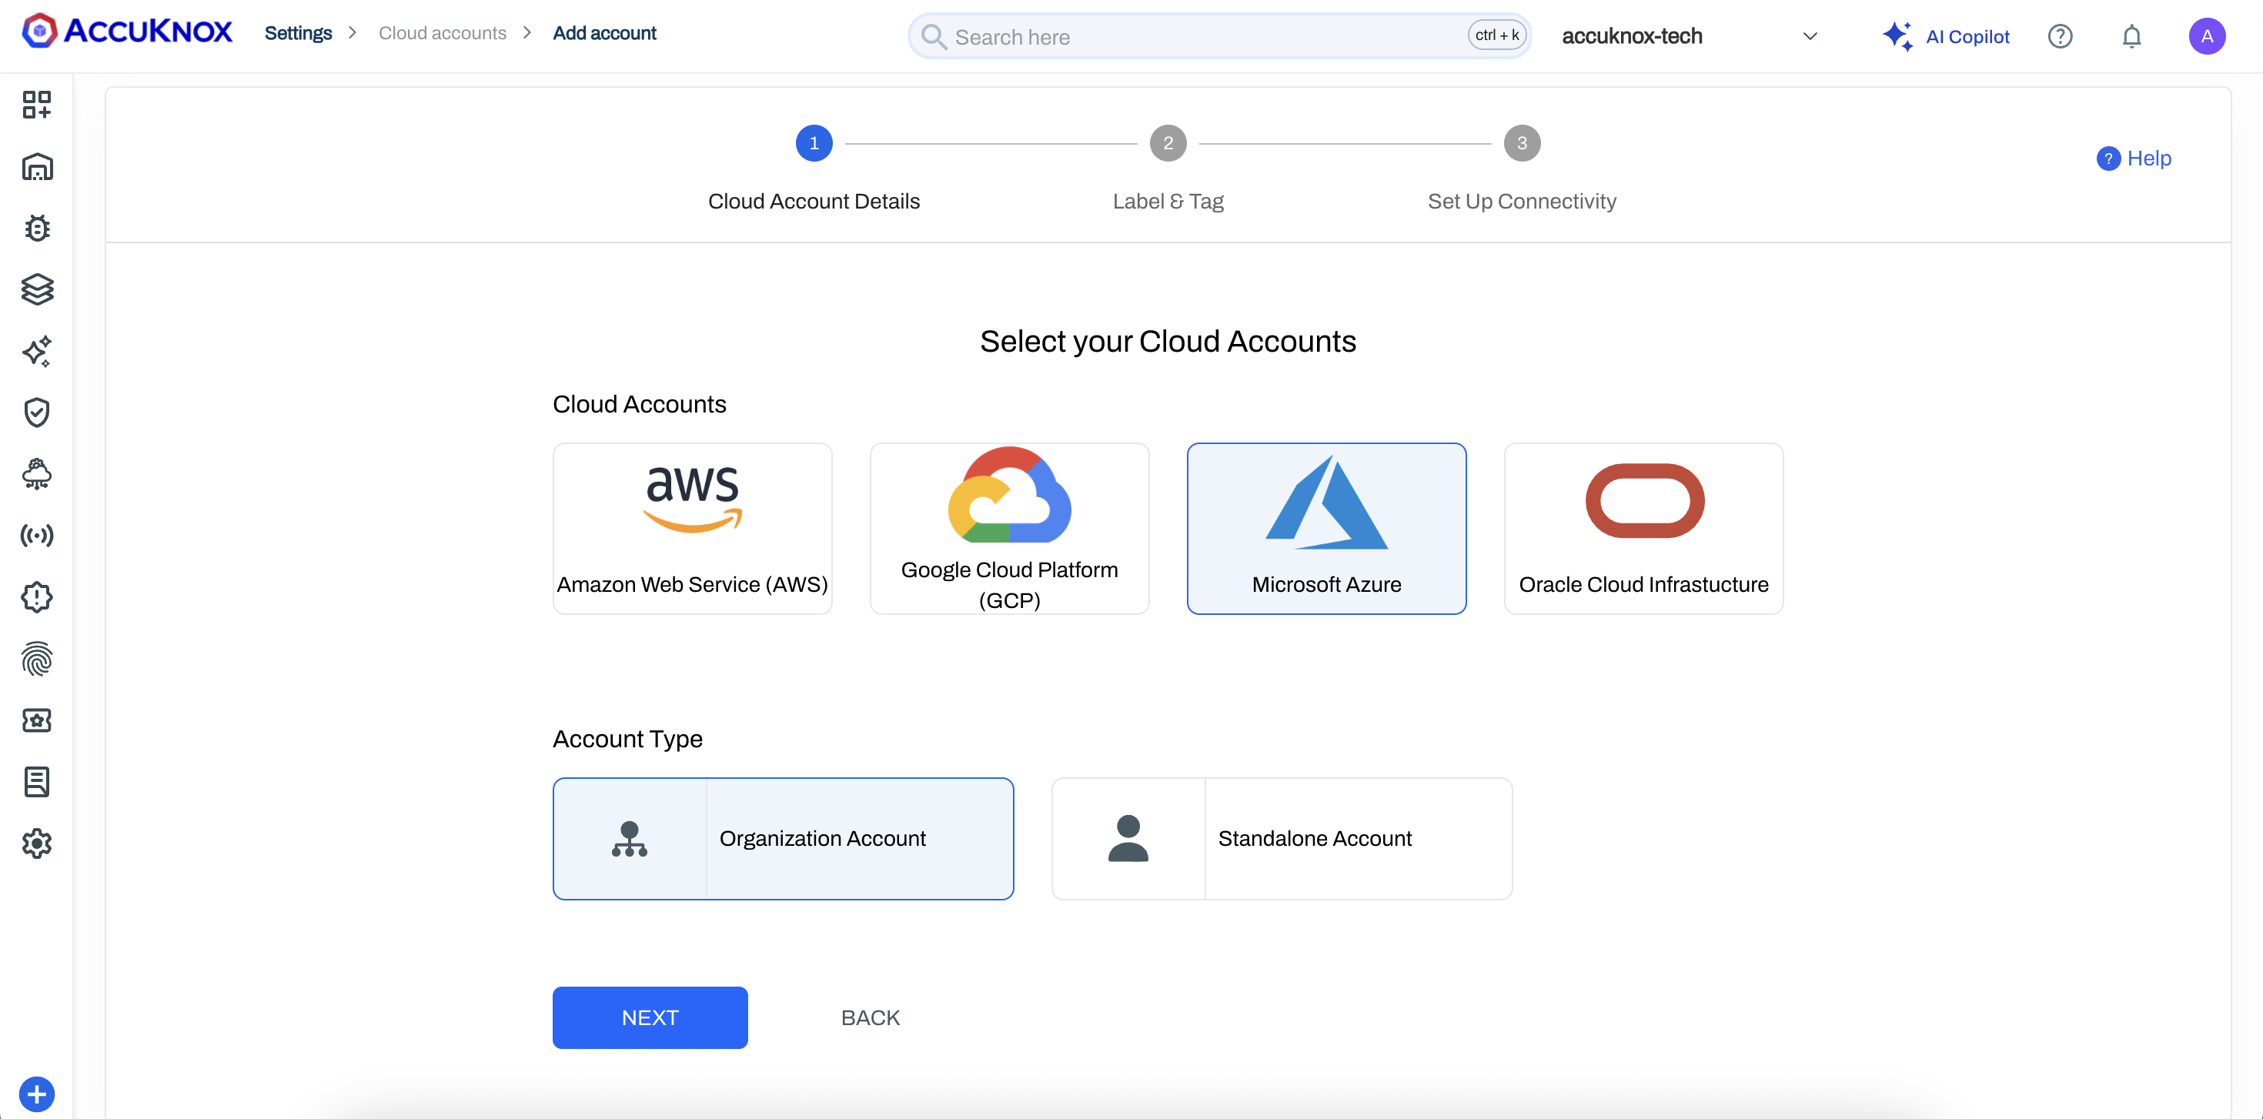Open the reports document sidebar icon
This screenshot has width=2263, height=1119.
[x=37, y=782]
